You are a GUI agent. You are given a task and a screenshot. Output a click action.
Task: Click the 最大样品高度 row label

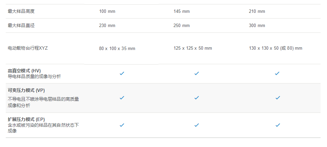click(21, 11)
